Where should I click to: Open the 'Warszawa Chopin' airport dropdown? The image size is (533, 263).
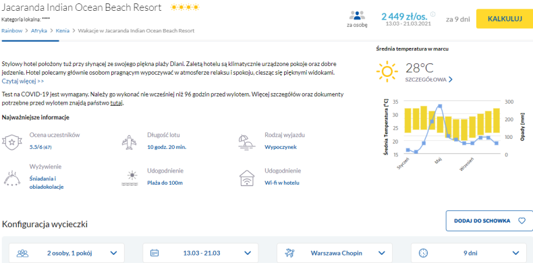[x=335, y=253]
